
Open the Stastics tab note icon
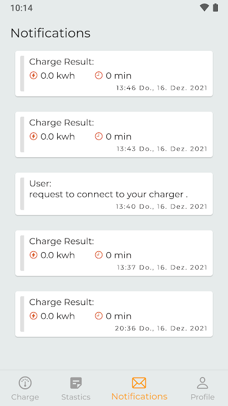(76, 383)
